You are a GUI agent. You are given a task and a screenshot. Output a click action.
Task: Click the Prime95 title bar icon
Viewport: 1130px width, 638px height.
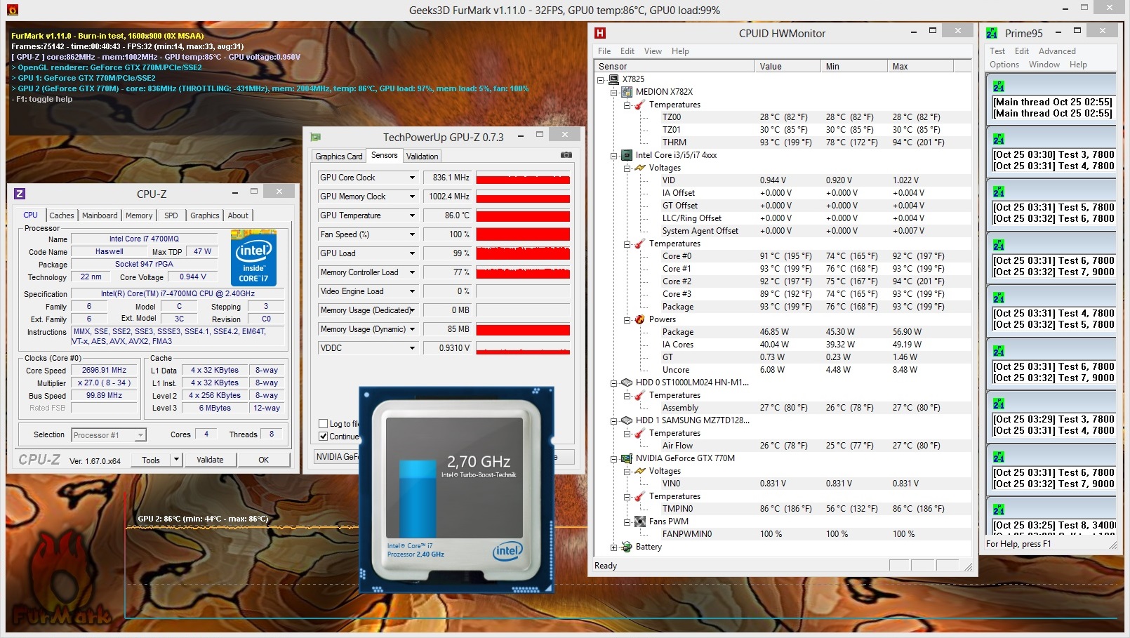pyautogui.click(x=992, y=33)
